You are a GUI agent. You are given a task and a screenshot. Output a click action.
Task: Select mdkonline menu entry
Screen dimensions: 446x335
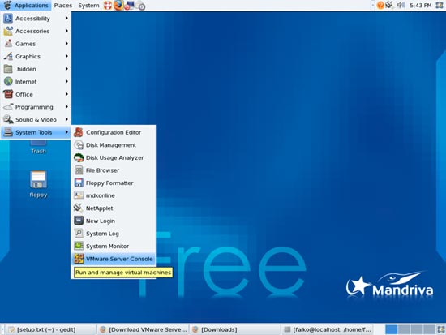click(x=114, y=195)
